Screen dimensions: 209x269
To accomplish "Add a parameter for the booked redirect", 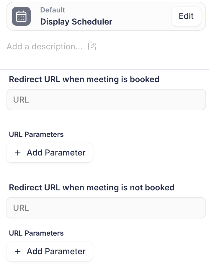I will click(50, 153).
